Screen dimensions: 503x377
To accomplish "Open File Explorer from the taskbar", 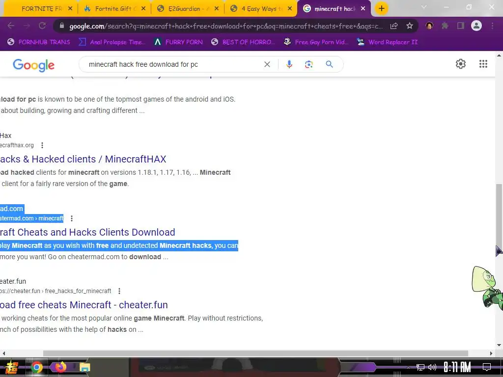I will point(84,367).
